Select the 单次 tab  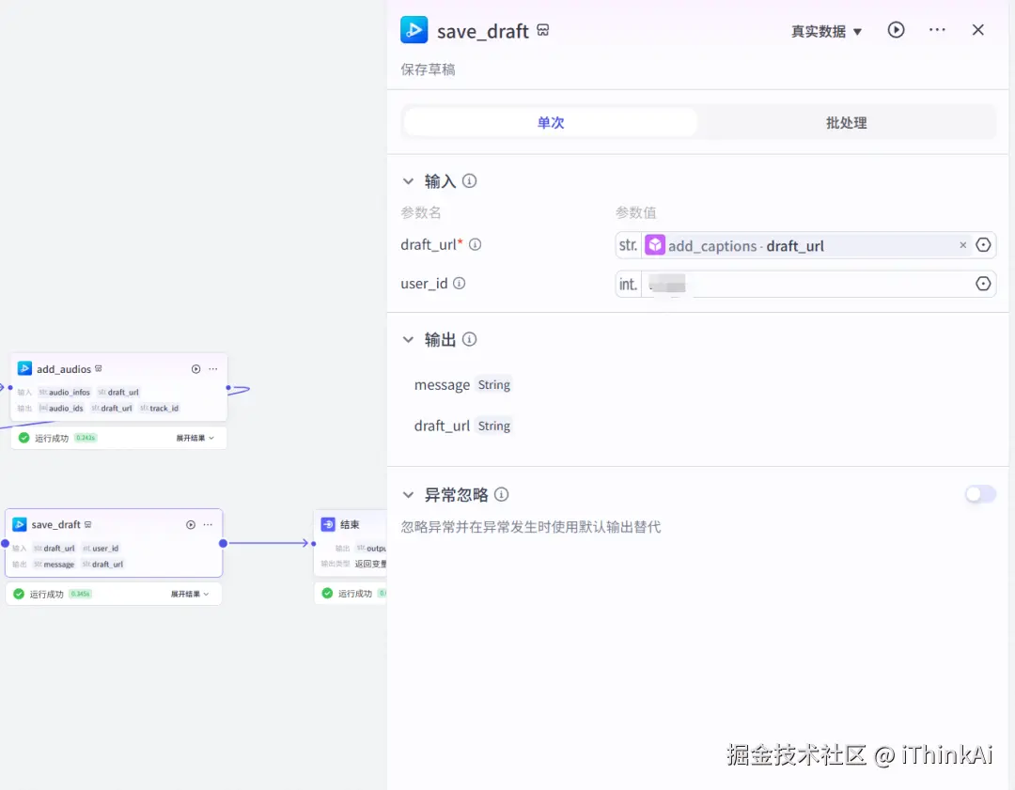(x=550, y=121)
